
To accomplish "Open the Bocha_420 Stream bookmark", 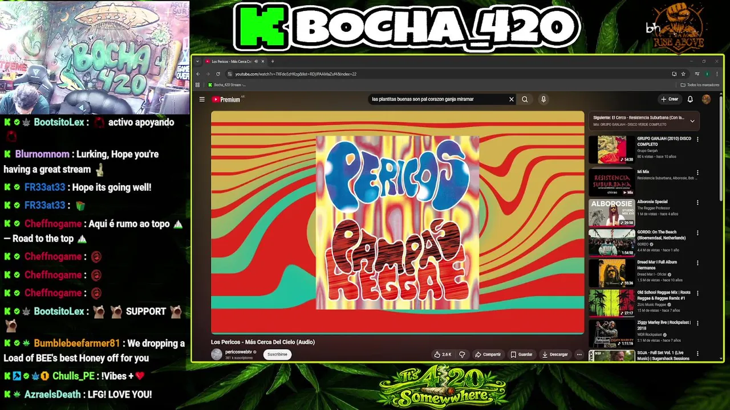I will tap(226, 85).
